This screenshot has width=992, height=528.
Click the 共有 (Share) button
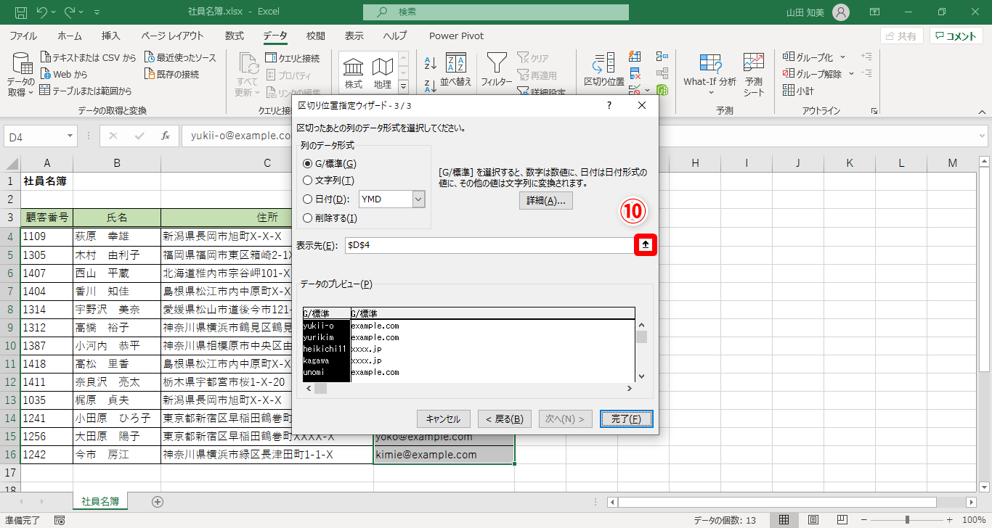coord(901,36)
